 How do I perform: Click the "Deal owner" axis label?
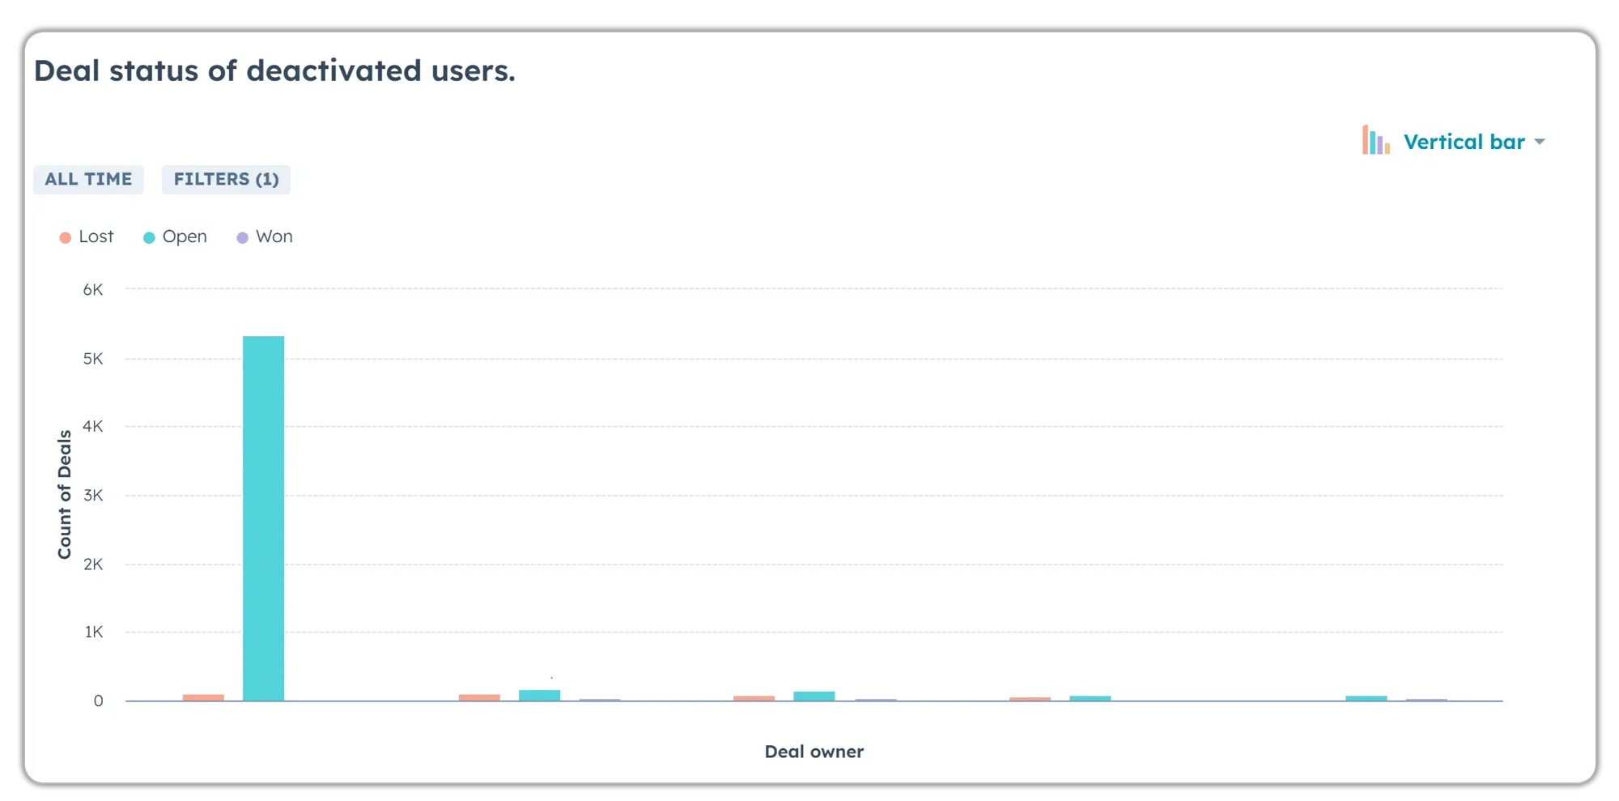814,751
